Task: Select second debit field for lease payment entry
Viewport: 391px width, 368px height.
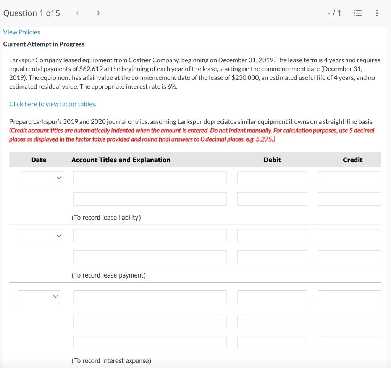Action: click(272, 257)
